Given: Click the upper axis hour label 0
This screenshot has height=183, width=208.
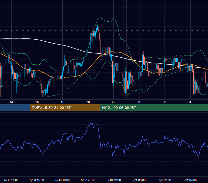Looking at the screenshot, I should (x=139, y=102).
